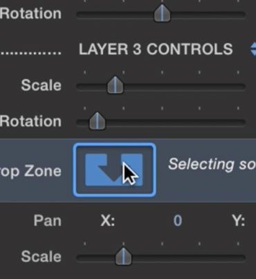The image size is (256, 279).
Task: Click the Pan X value field showing 0
Action: [178, 220]
